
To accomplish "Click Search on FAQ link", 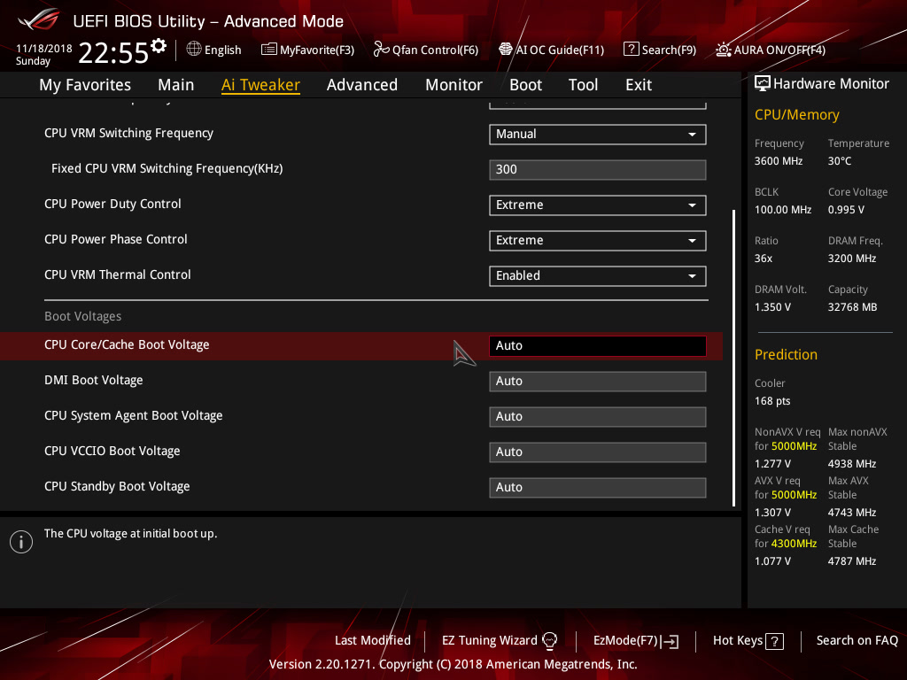I will pyautogui.click(x=857, y=641).
